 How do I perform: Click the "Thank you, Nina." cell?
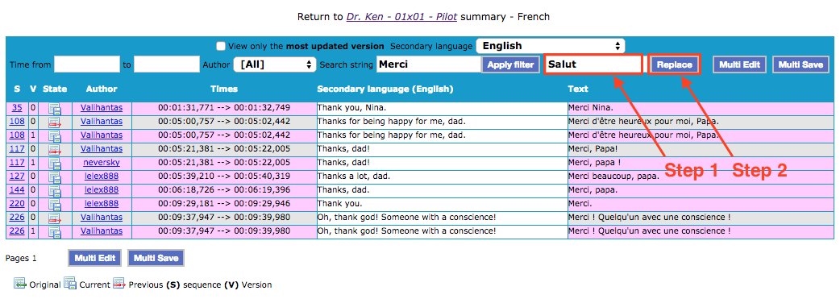pos(442,108)
